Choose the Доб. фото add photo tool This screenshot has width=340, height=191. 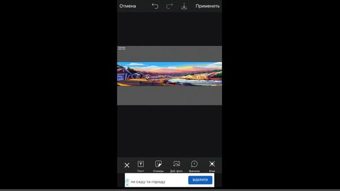(176, 166)
